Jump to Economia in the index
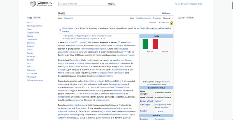The height and width of the screenshot is (120, 233). [x=31, y=43]
